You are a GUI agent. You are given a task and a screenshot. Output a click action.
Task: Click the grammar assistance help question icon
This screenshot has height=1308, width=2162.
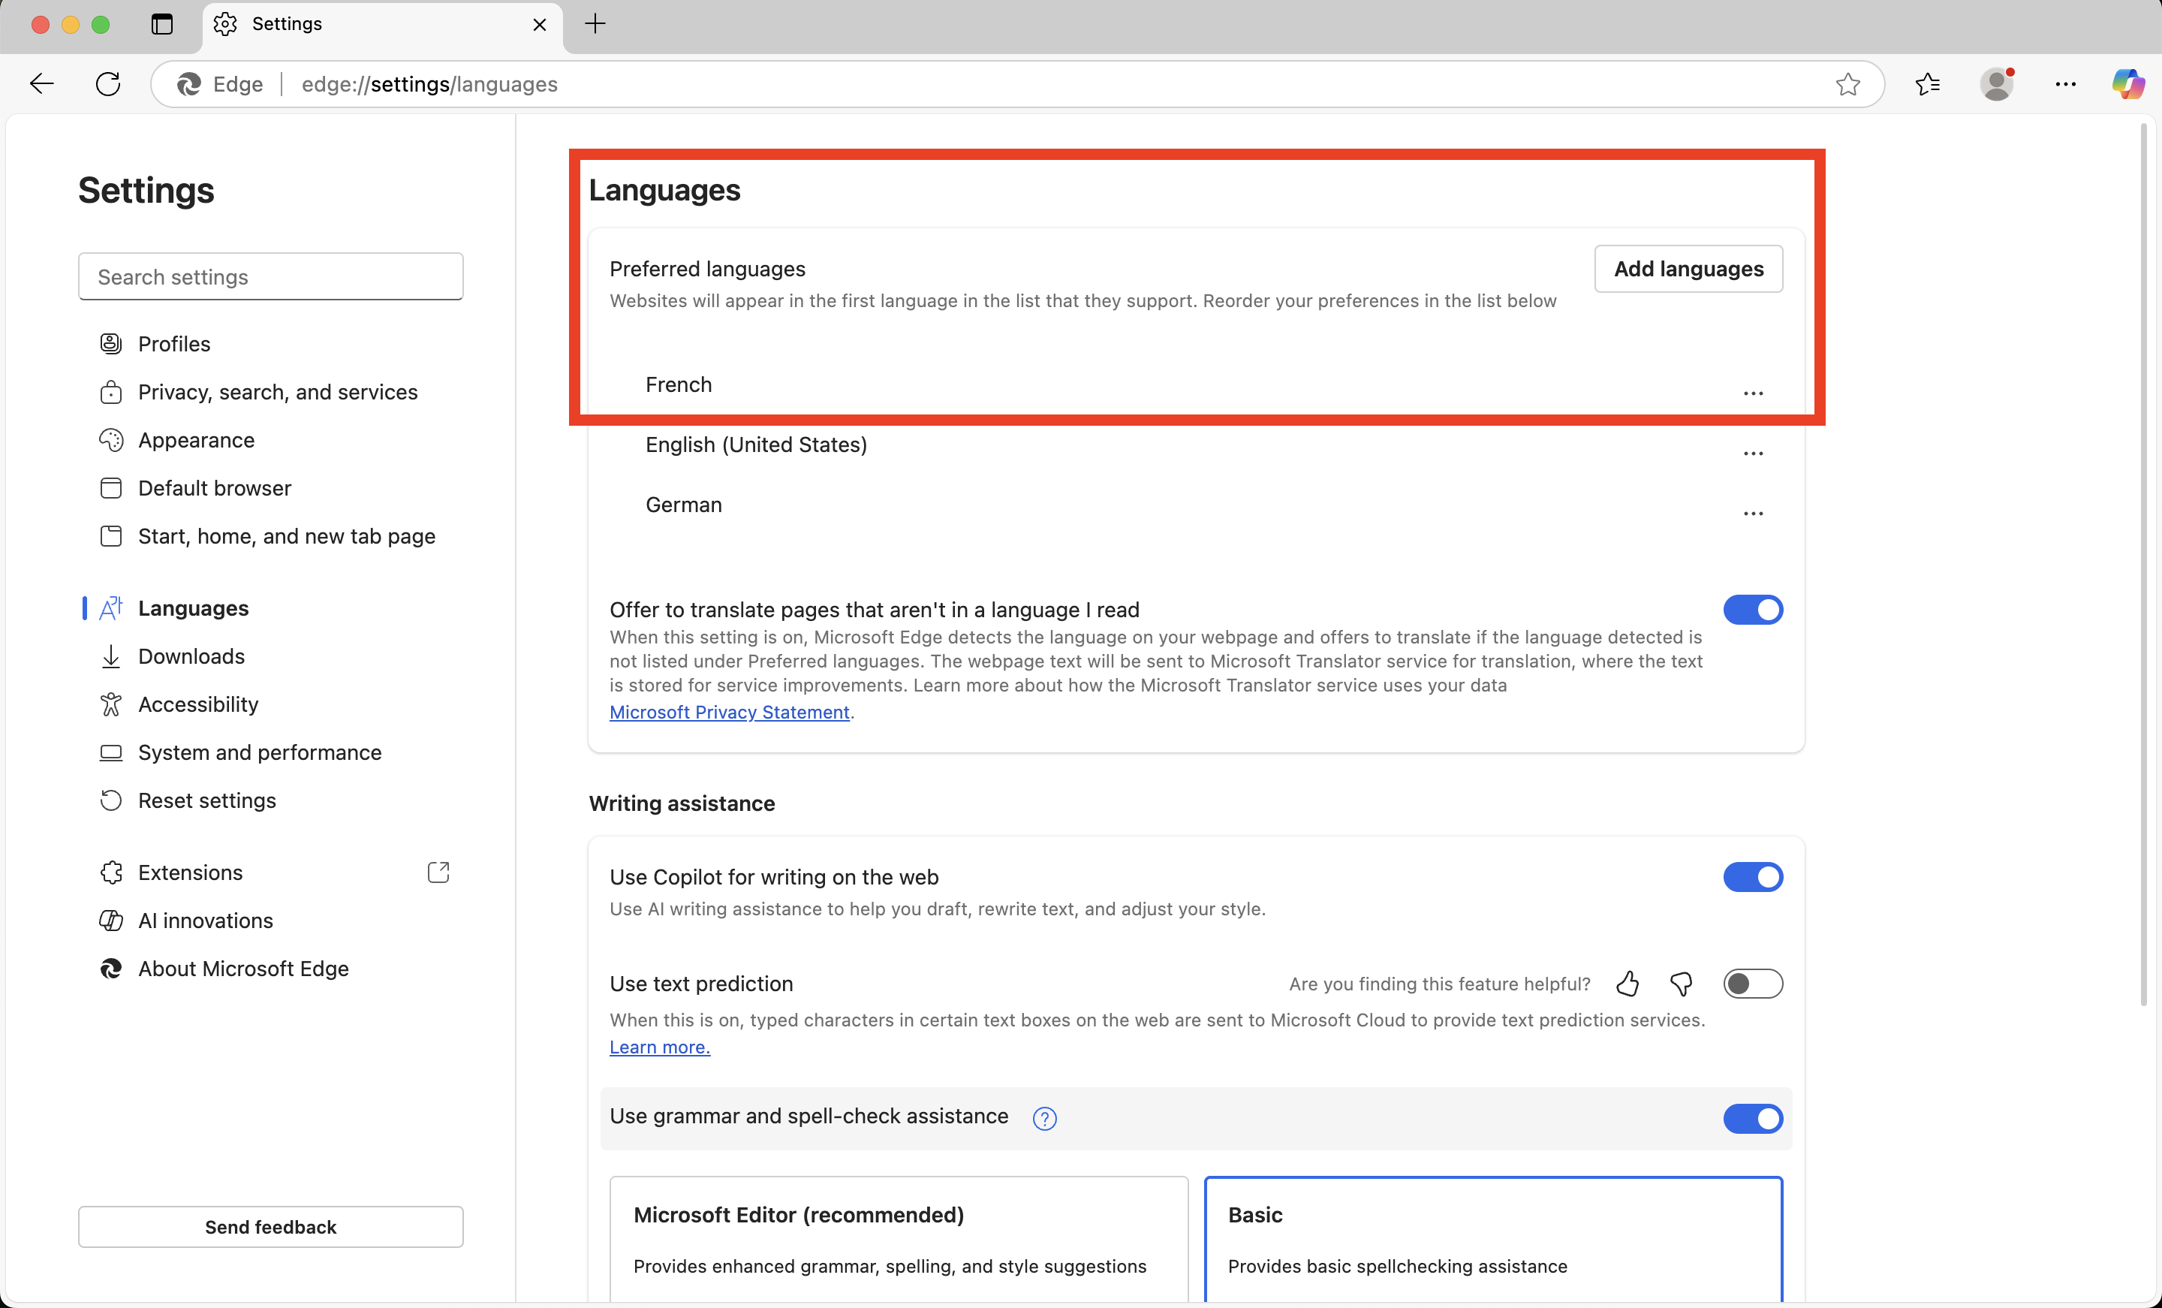[x=1044, y=1118]
